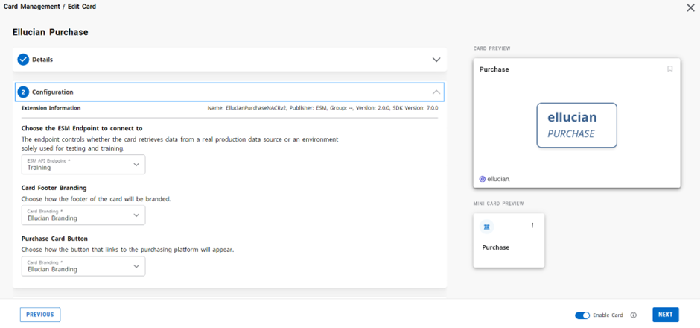
Task: Click the Purchase title in card preview
Action: 494,69
